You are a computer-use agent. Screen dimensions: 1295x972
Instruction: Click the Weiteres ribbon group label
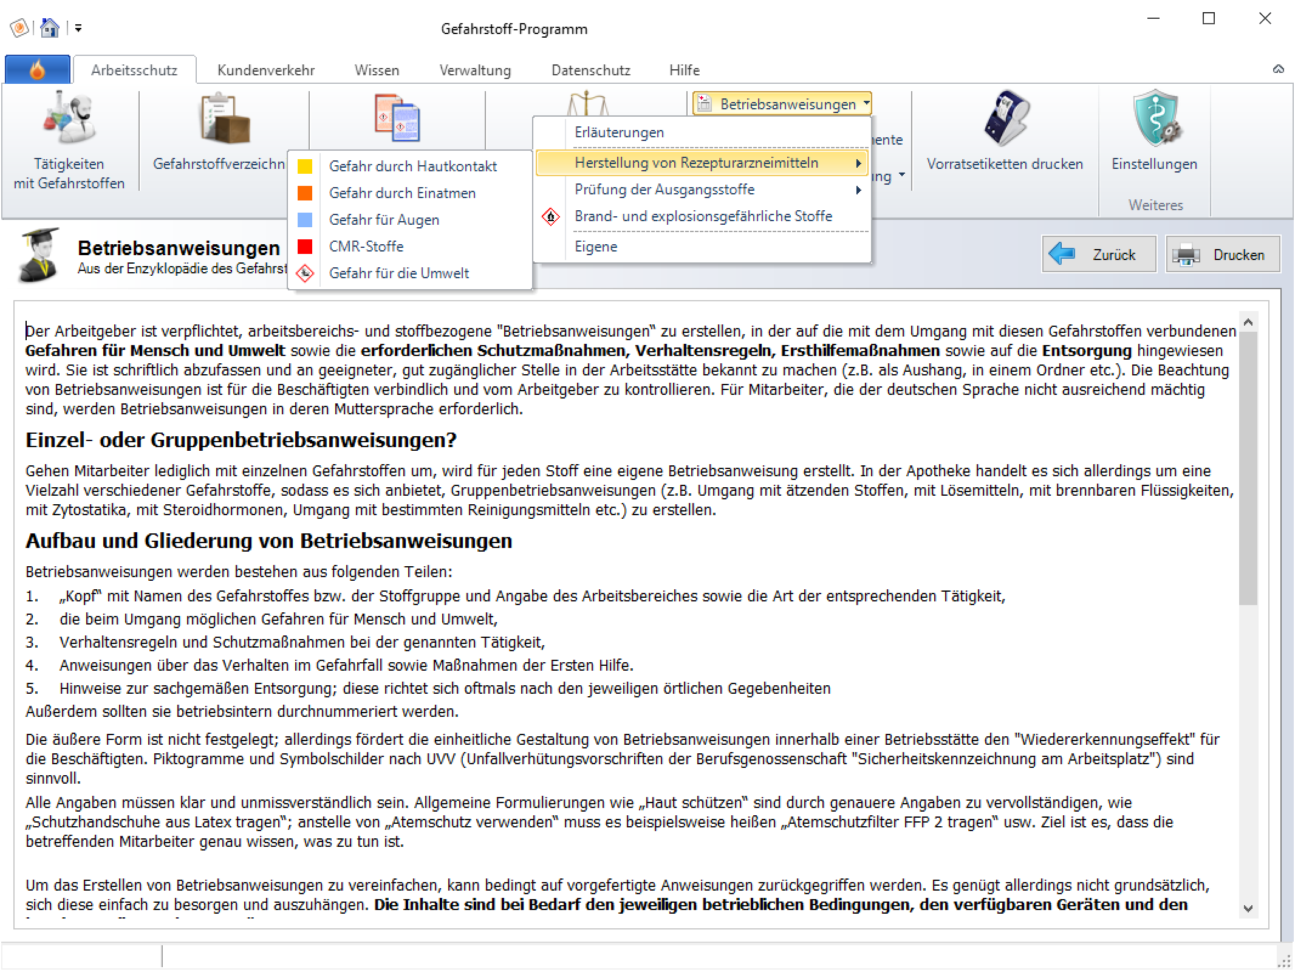click(x=1155, y=205)
